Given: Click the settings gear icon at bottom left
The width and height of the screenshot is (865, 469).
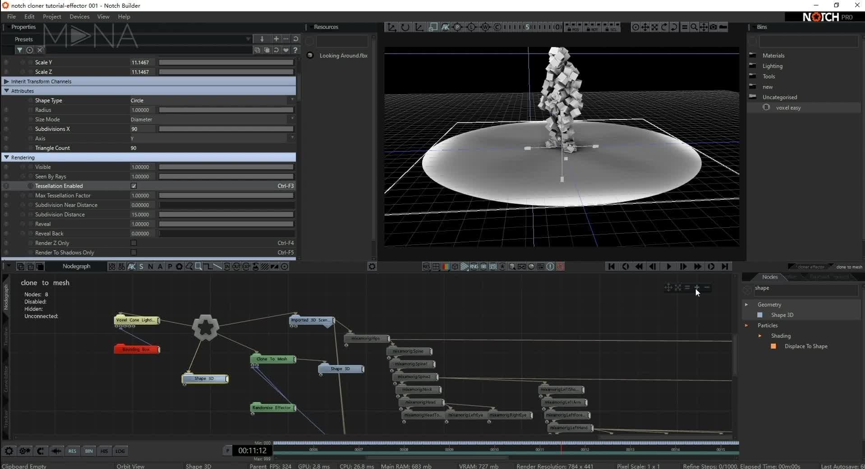Looking at the screenshot, I should (x=9, y=451).
